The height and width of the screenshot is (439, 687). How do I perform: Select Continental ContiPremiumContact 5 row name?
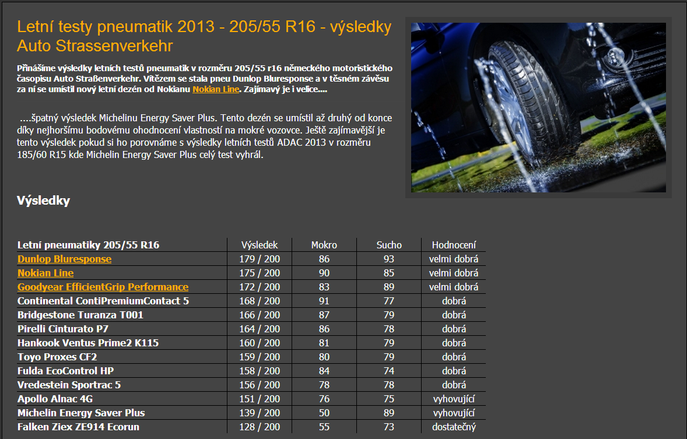[103, 301]
